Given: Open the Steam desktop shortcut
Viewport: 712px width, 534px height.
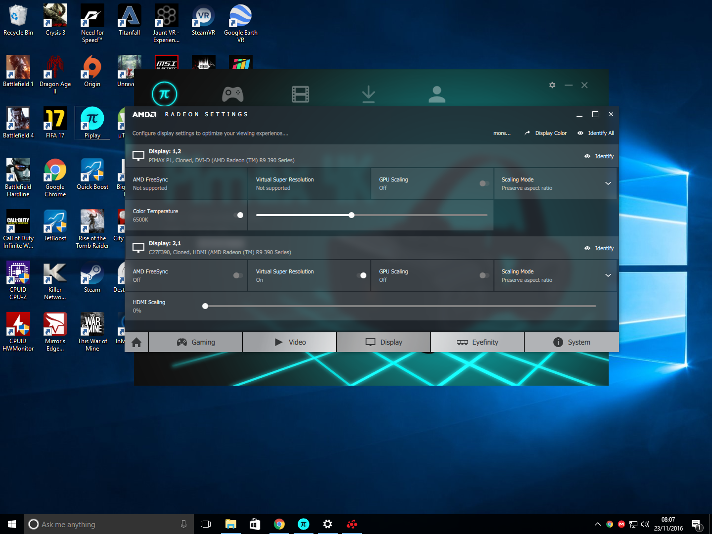Looking at the screenshot, I should point(92,277).
